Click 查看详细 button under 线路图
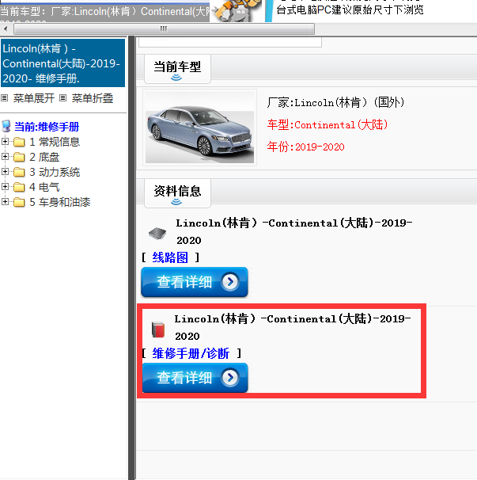This screenshot has height=480, width=477. 195,282
